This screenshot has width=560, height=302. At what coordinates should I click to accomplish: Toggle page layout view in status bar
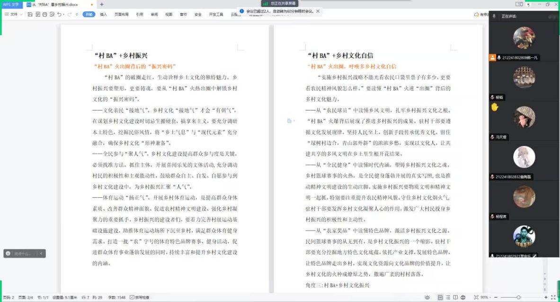pyautogui.click(x=440, y=297)
